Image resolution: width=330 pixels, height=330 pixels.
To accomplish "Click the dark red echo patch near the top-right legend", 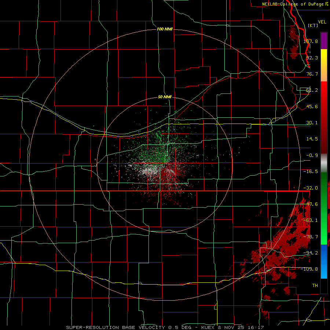I will click(x=294, y=43).
